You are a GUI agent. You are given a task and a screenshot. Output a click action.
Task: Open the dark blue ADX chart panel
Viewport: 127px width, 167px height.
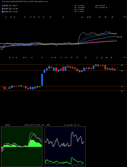click(x=65, y=147)
